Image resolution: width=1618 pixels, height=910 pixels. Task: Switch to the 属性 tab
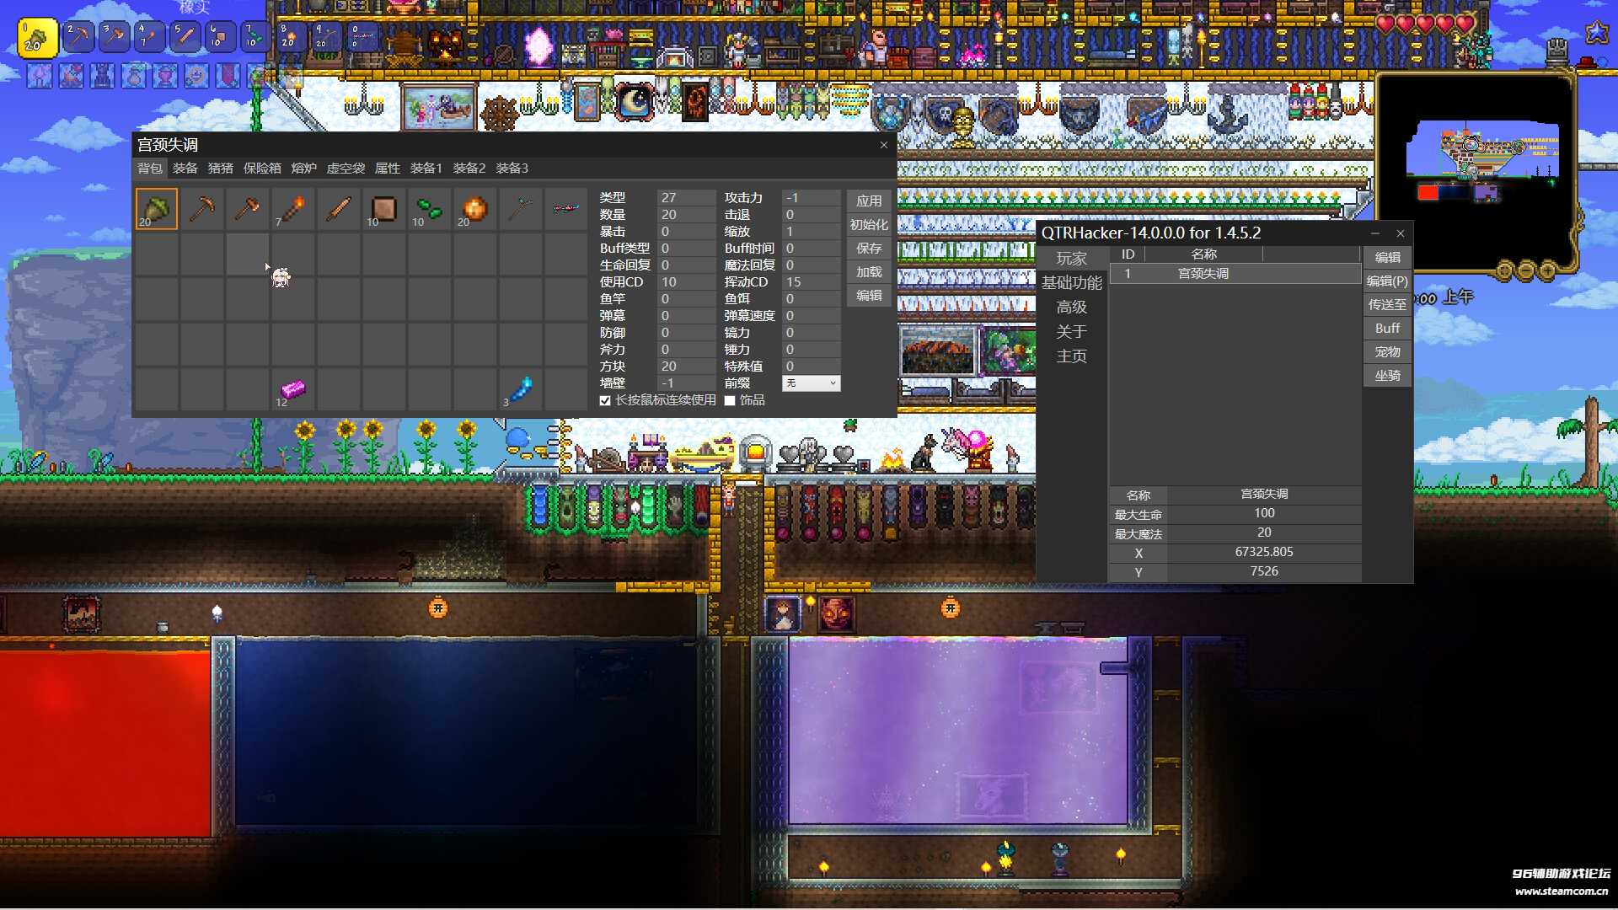coord(387,168)
